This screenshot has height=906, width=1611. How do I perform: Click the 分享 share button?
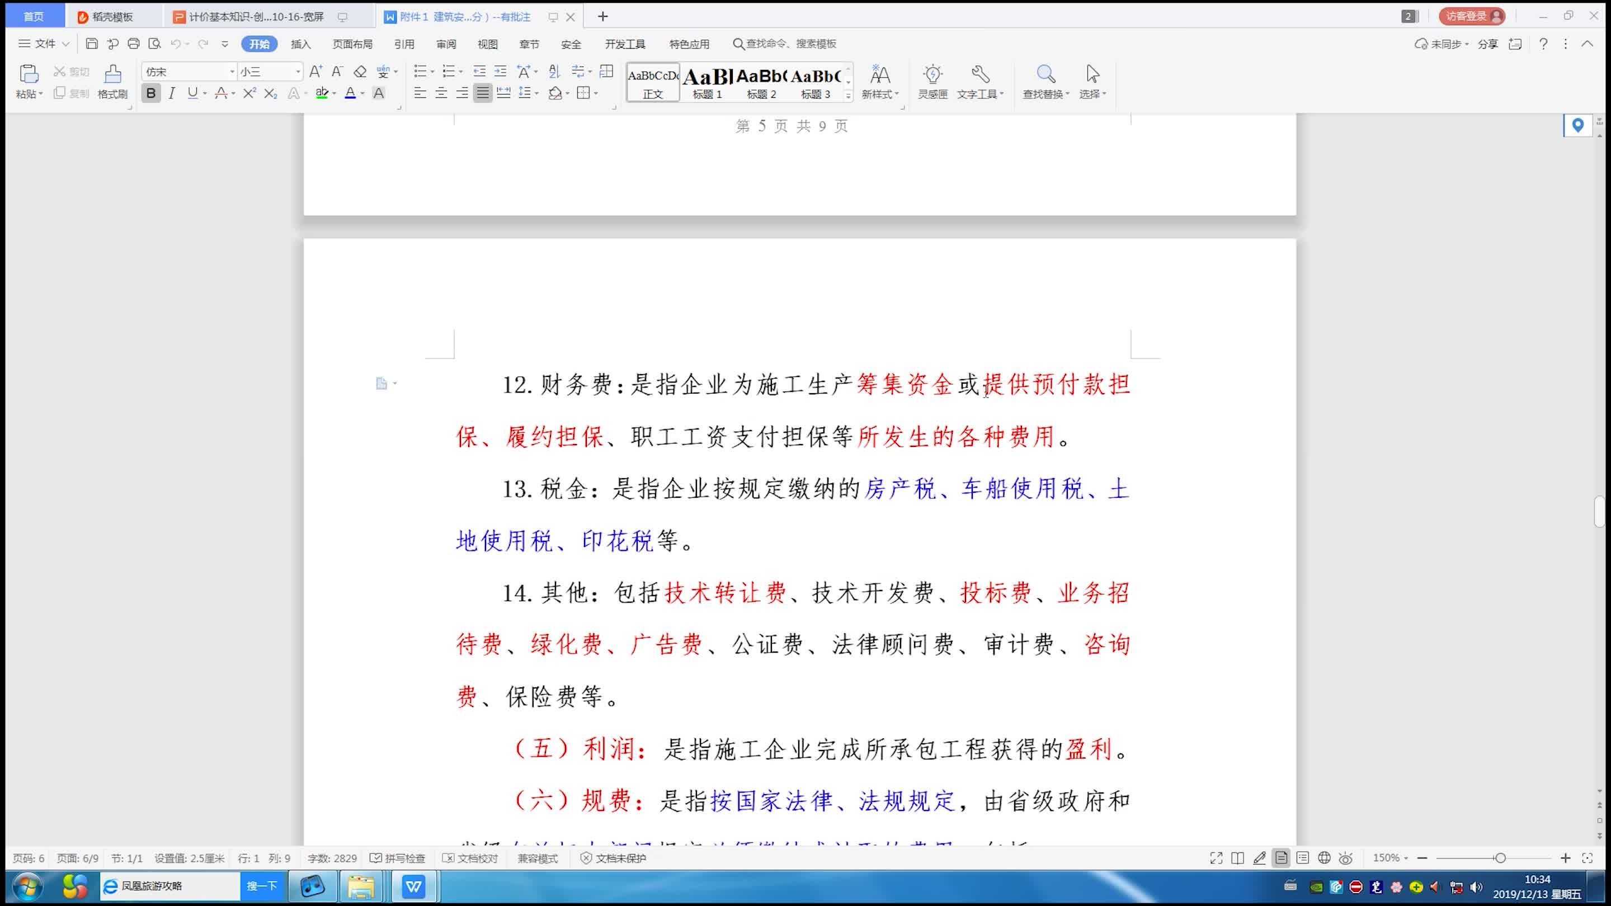point(1488,44)
